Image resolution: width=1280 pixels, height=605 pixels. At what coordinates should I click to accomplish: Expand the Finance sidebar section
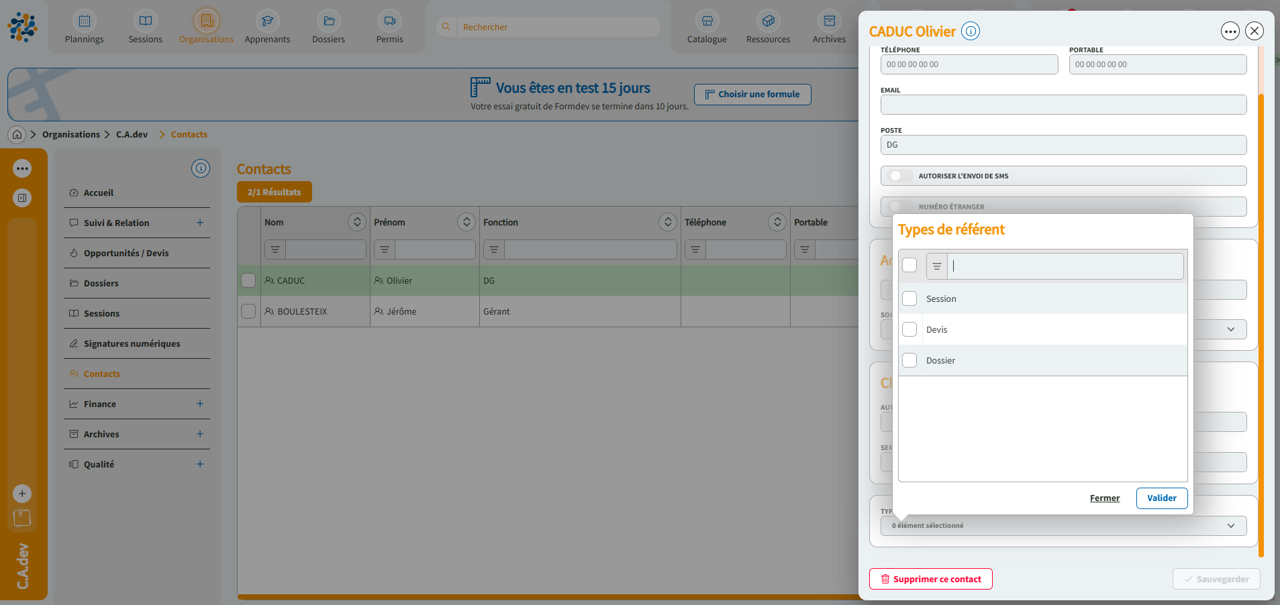pyautogui.click(x=200, y=404)
